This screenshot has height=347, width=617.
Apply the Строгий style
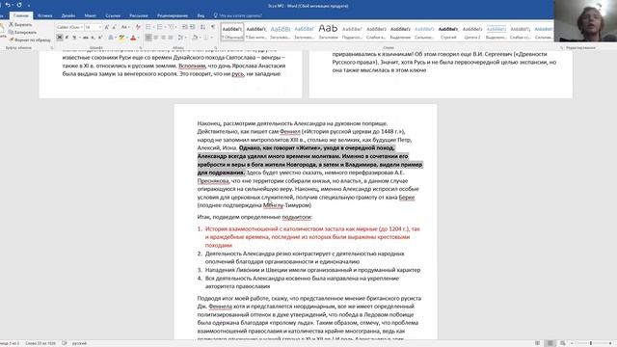coord(448,32)
